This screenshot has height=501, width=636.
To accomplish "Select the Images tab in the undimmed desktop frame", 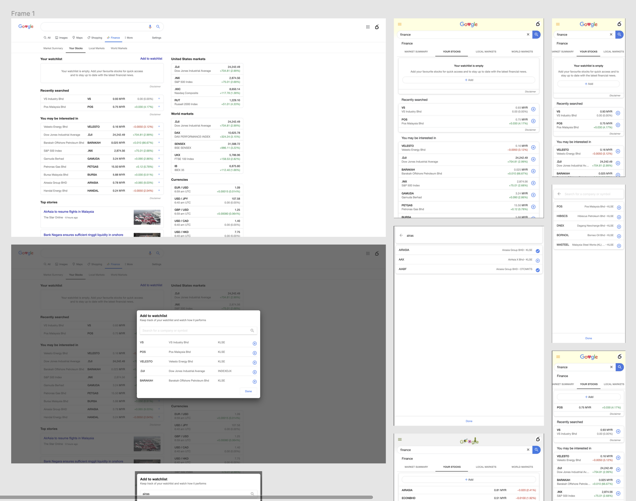I will click(x=61, y=37).
